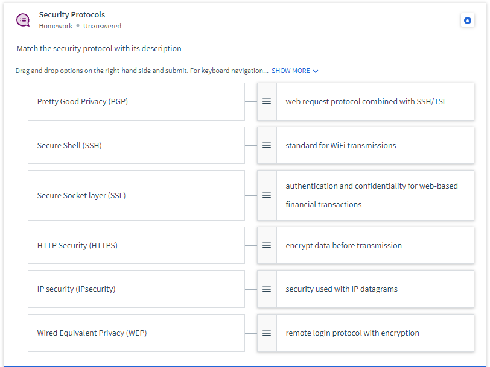Click the chevron next to SHOW MORE

point(316,71)
